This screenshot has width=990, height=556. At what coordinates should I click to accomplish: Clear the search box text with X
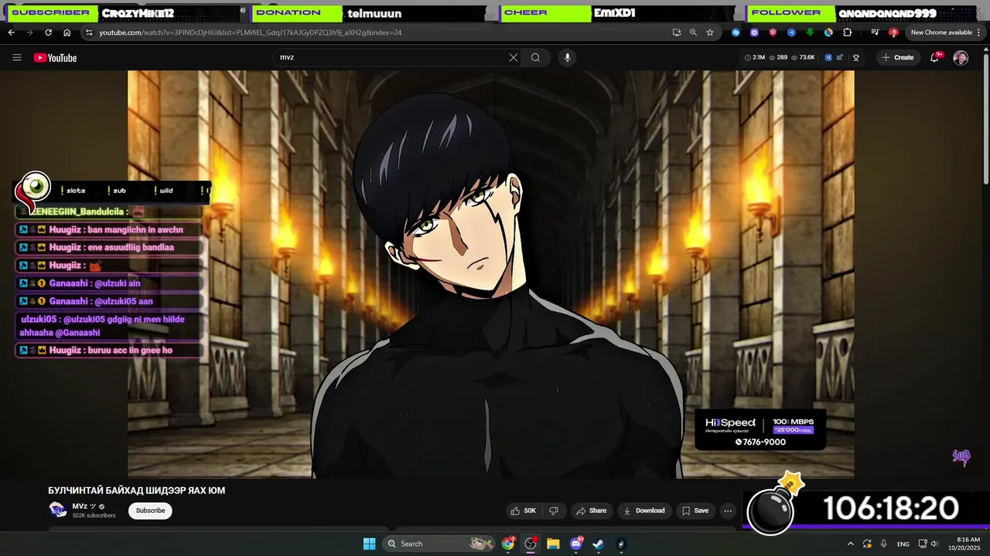coord(513,57)
